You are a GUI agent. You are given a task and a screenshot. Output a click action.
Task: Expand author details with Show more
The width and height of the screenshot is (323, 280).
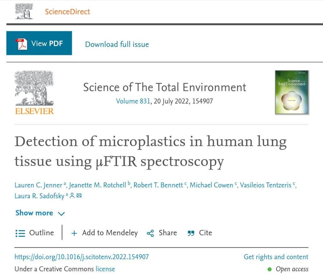pyautogui.click(x=34, y=213)
